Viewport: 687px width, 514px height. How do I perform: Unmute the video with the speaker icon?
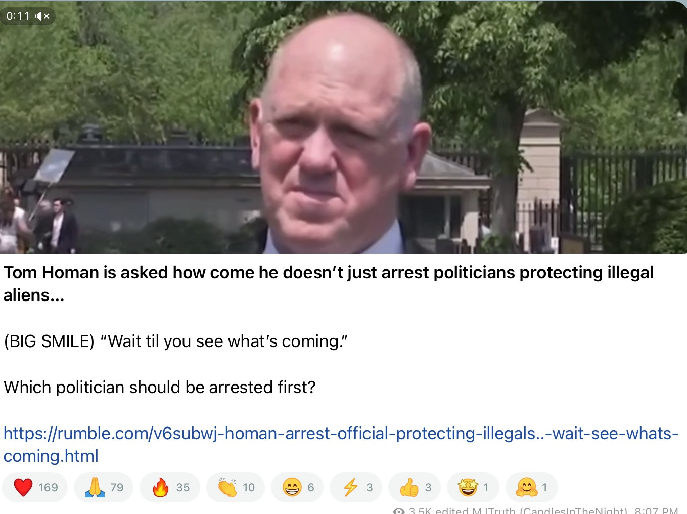tap(42, 16)
